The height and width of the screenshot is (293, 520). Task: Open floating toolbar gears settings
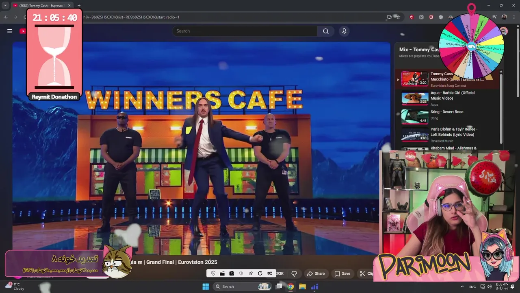[x=269, y=273]
